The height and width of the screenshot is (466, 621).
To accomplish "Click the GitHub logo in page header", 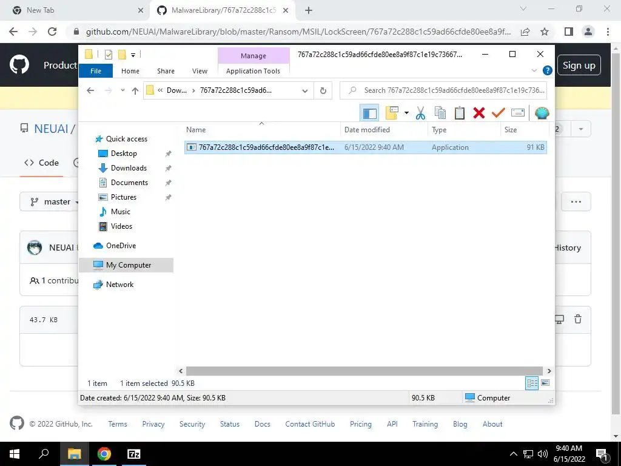I will 19,65.
